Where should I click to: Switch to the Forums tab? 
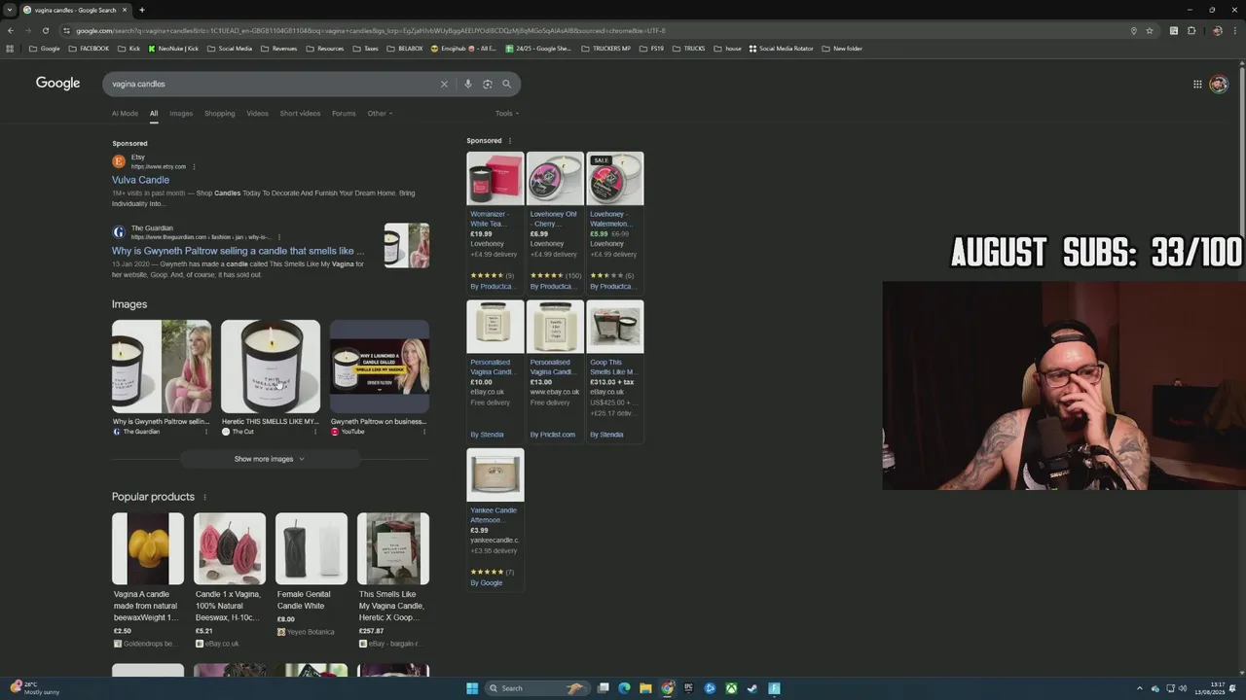pyautogui.click(x=344, y=113)
